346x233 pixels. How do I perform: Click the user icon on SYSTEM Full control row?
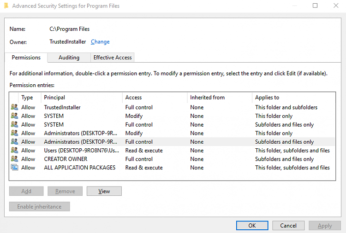(x=15, y=124)
